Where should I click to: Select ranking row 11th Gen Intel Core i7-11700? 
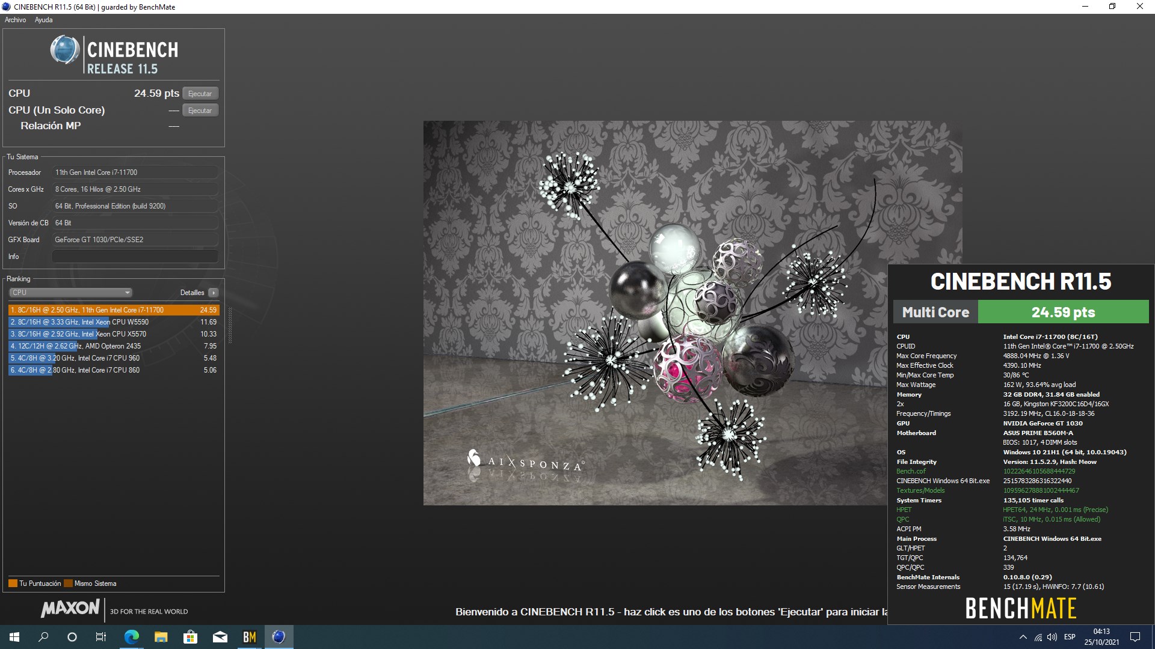point(114,310)
